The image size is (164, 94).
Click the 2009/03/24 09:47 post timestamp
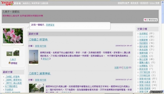124,46
